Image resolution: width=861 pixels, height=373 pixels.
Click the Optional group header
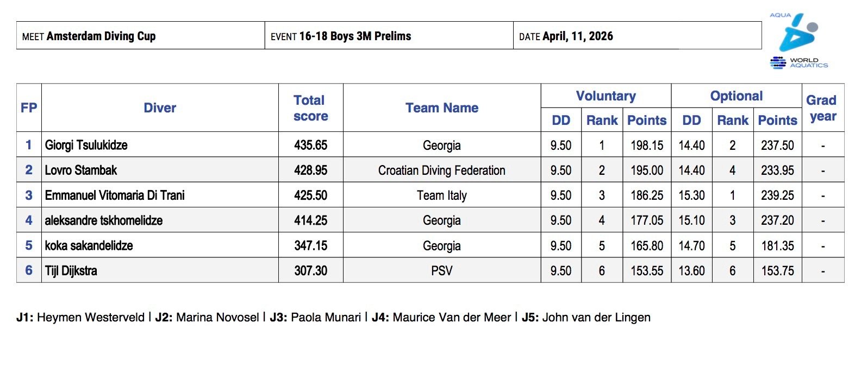point(736,96)
